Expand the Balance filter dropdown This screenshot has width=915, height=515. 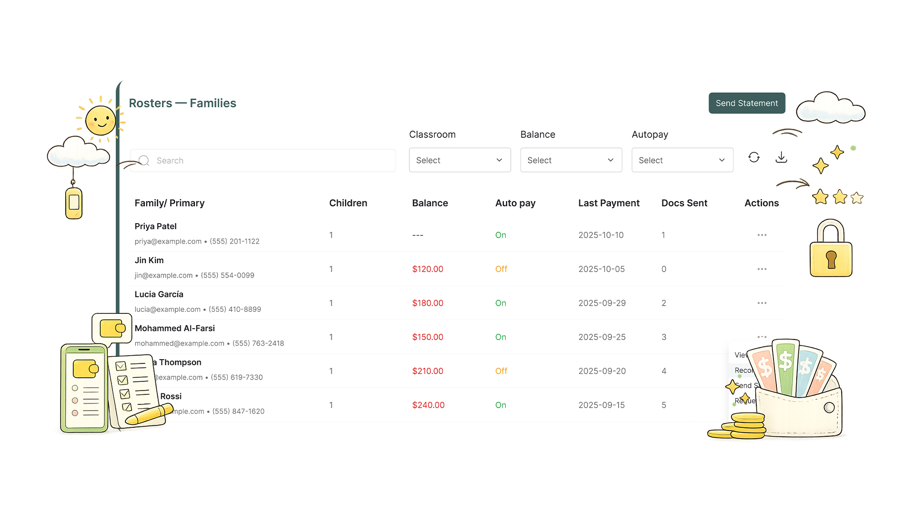(571, 160)
